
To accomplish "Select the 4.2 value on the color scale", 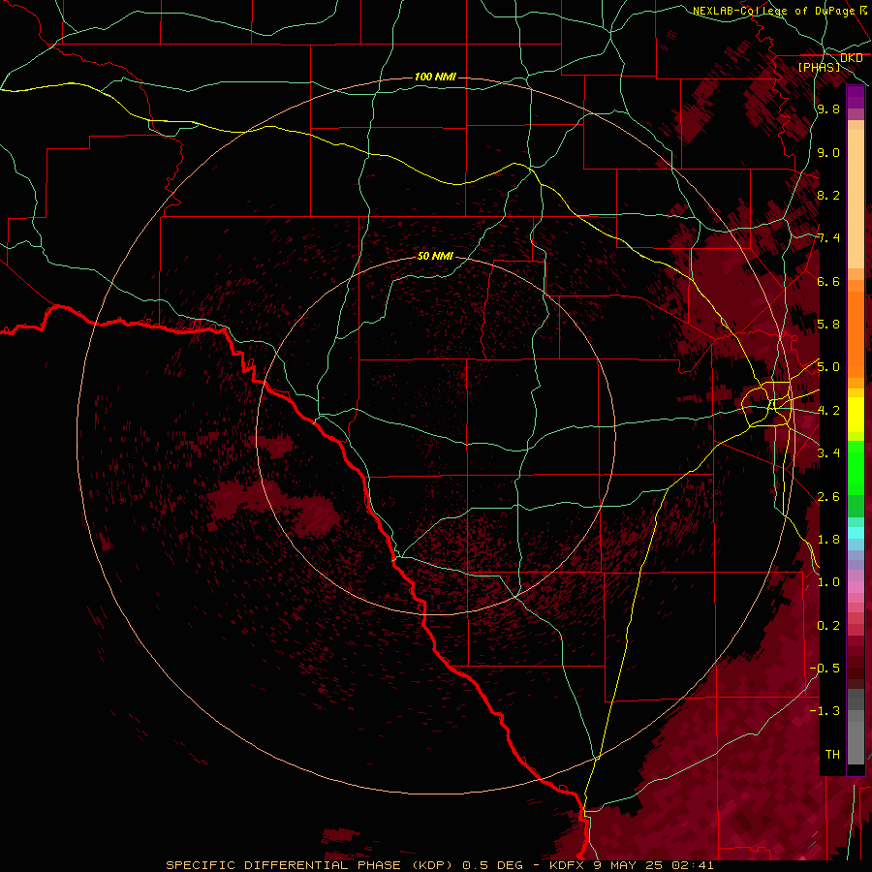I will 828,411.
